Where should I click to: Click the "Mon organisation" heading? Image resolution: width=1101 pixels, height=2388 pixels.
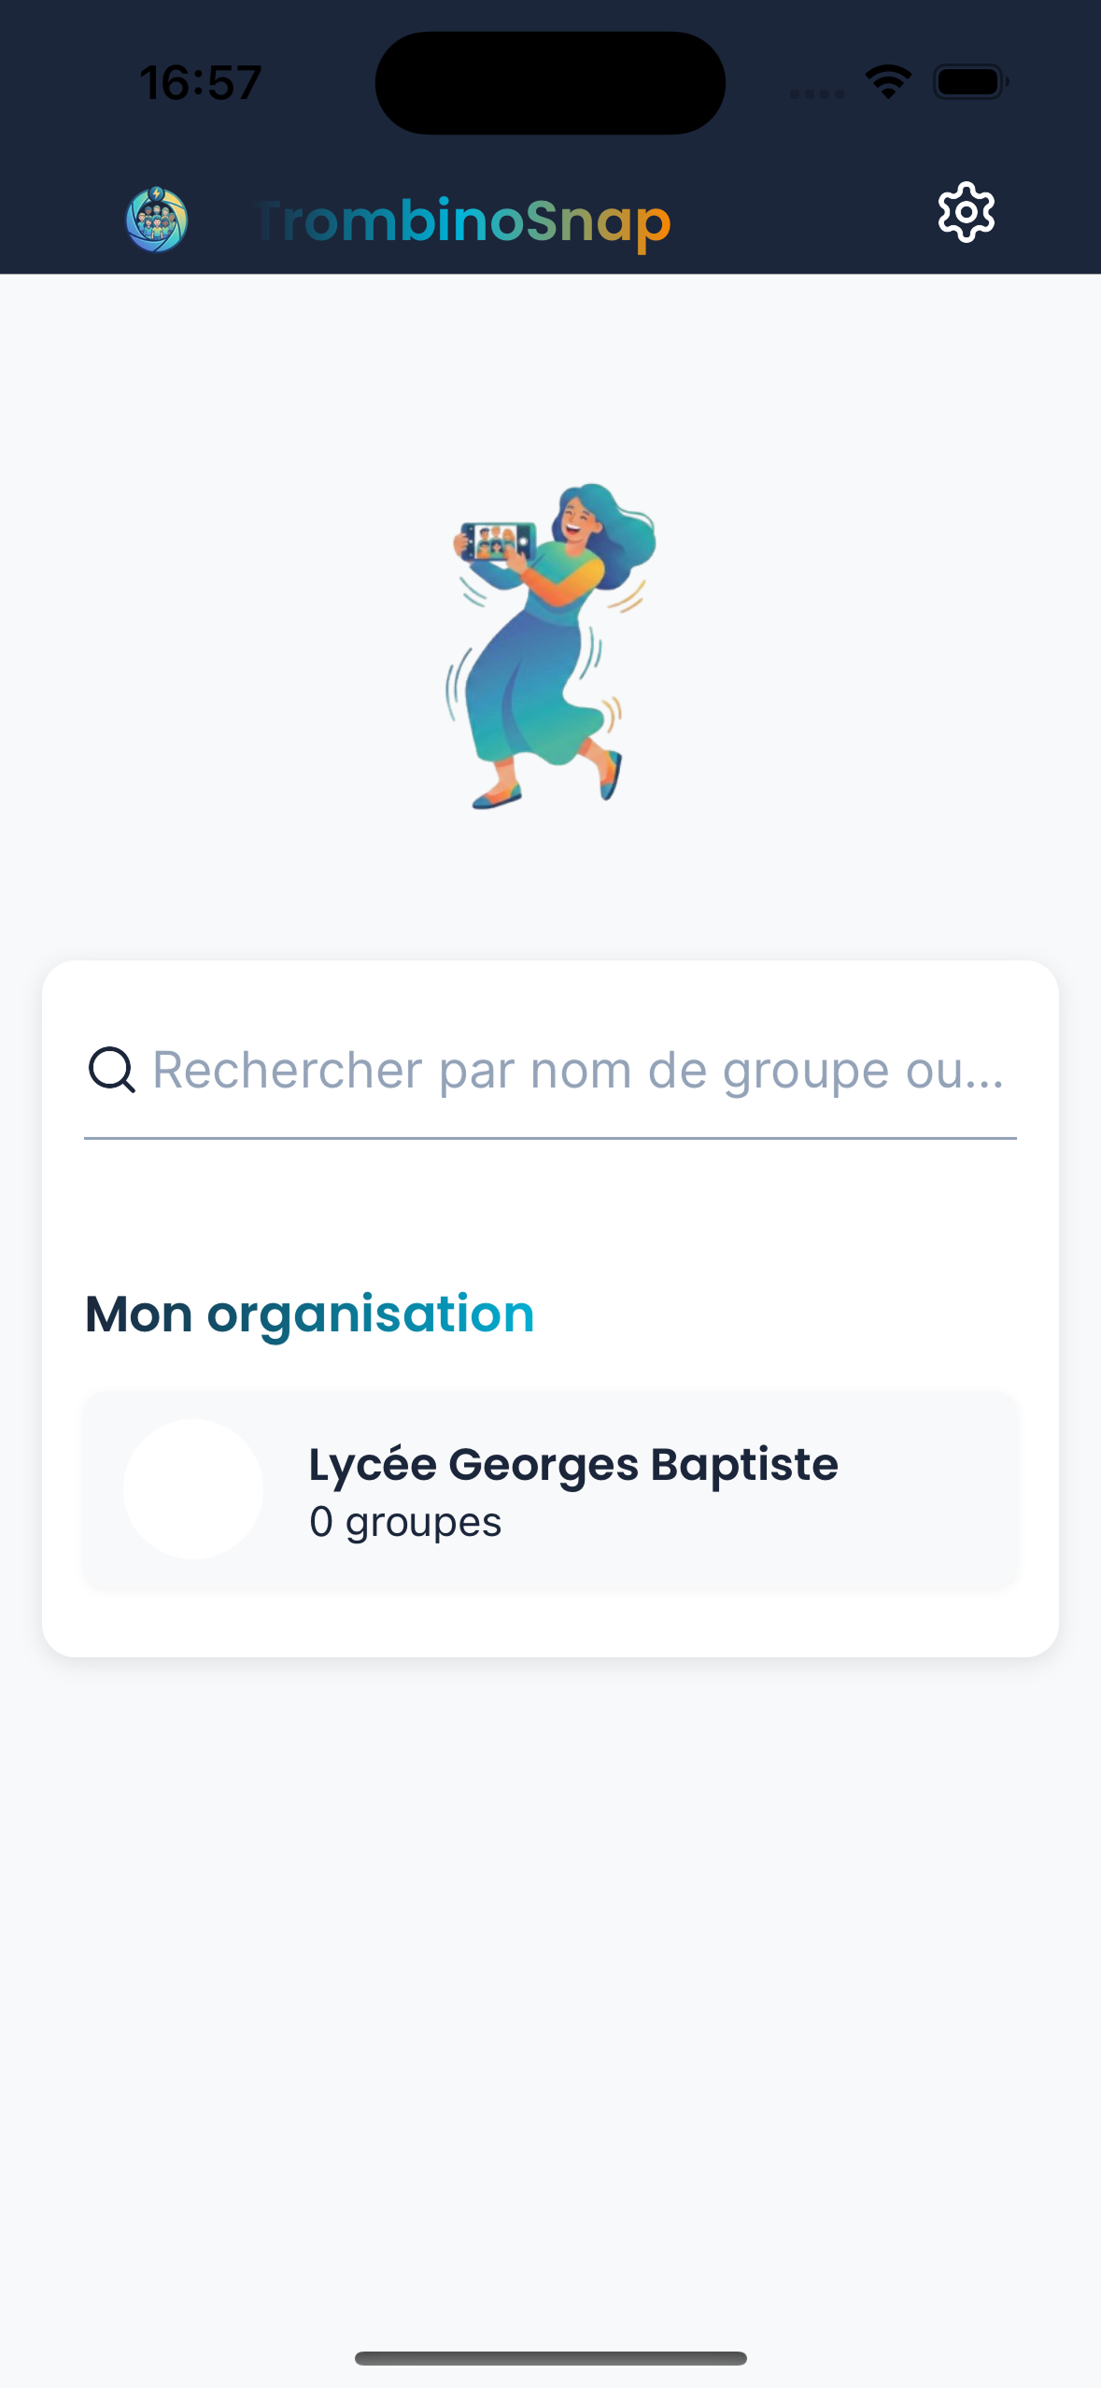[x=309, y=1315]
